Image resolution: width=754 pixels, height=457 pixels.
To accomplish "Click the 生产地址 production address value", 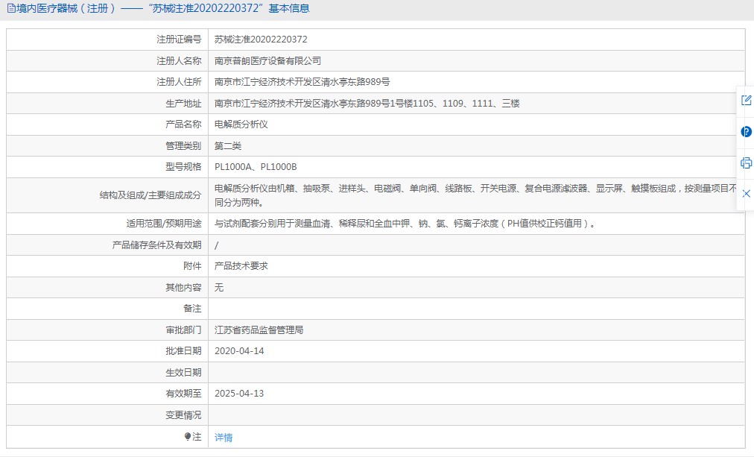I will point(367,104).
